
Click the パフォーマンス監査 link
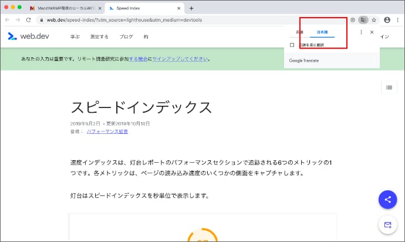tap(107, 132)
